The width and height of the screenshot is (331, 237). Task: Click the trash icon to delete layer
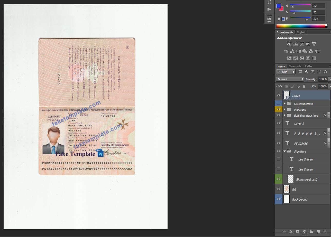tap(325, 232)
